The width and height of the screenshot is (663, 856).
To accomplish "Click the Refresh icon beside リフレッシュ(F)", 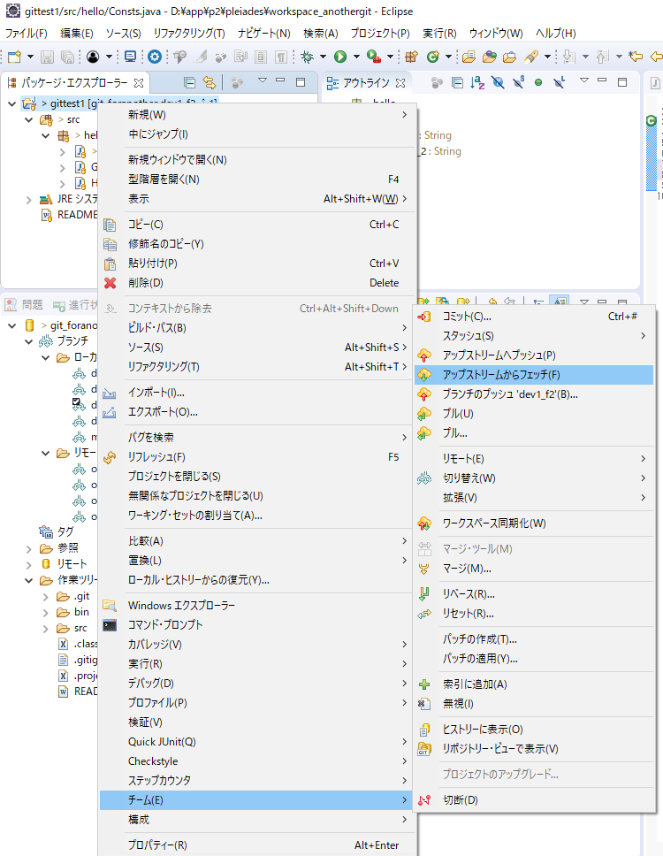I will pyautogui.click(x=110, y=457).
